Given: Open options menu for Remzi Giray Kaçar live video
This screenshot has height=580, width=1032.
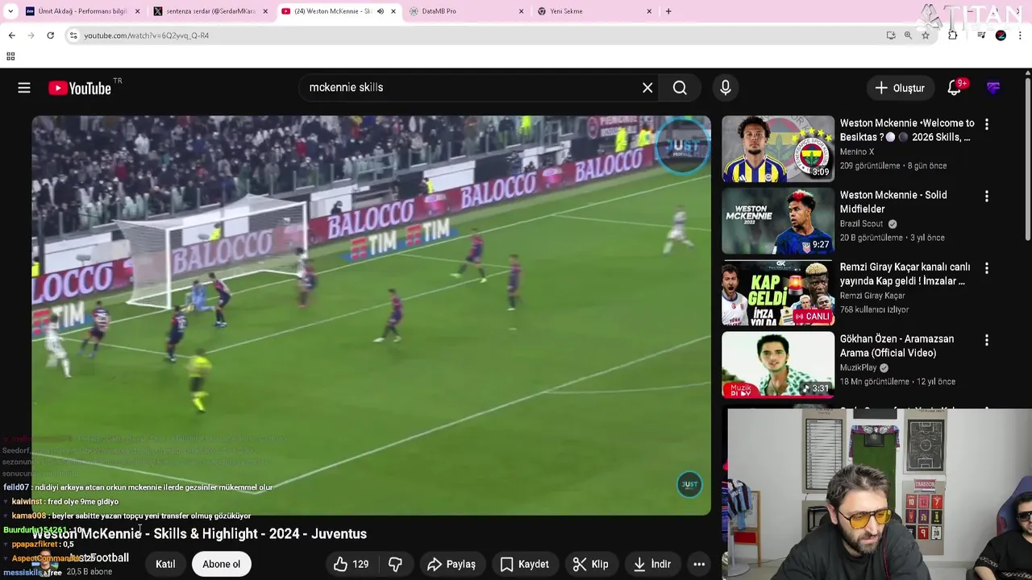Looking at the screenshot, I should [x=987, y=267].
